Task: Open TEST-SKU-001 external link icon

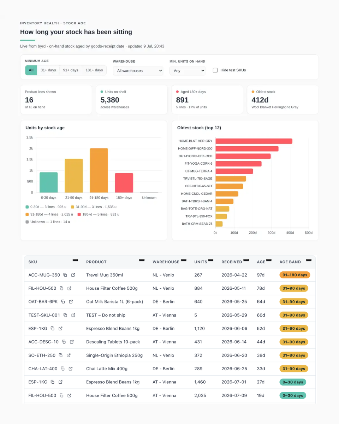Action: click(73, 315)
